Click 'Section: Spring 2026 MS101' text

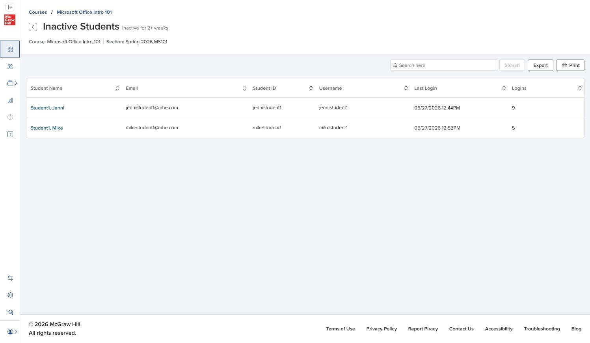tap(137, 42)
